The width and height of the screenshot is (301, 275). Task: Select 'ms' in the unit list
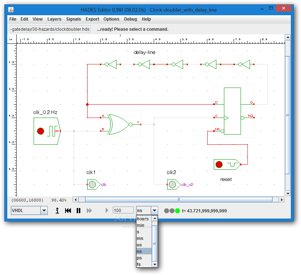144,238
